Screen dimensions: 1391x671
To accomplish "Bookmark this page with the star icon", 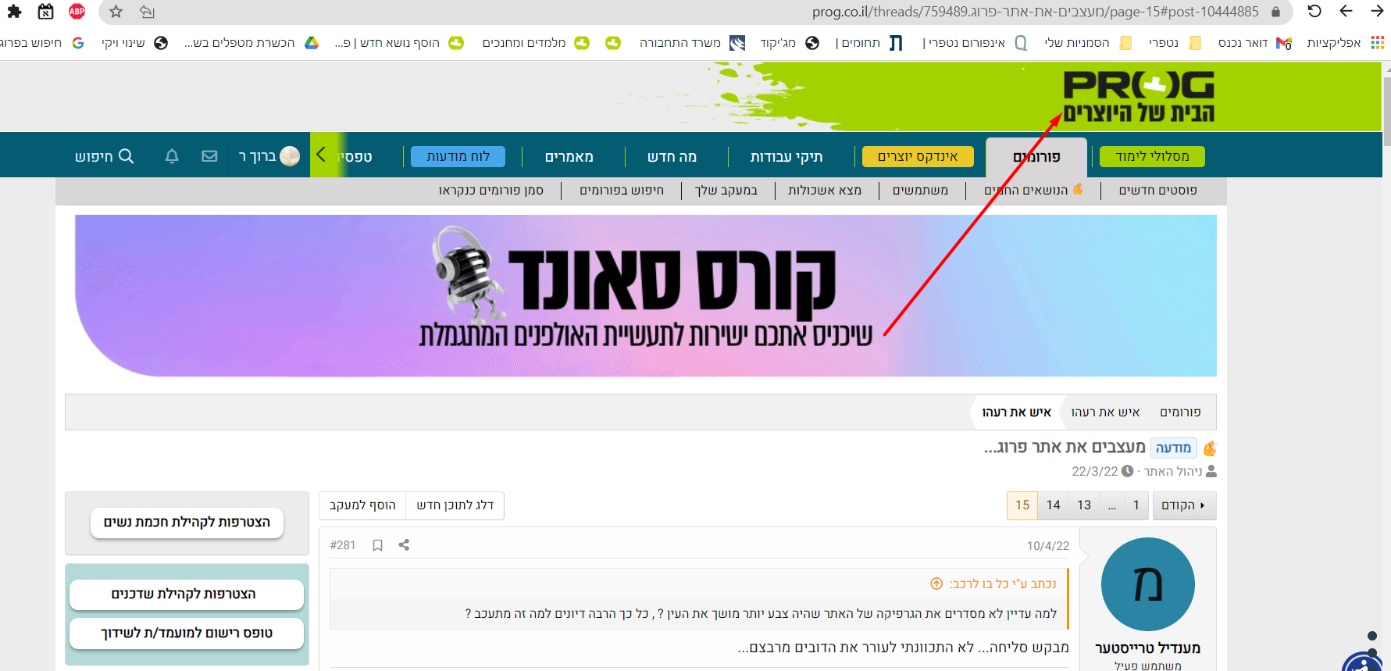I will (116, 11).
